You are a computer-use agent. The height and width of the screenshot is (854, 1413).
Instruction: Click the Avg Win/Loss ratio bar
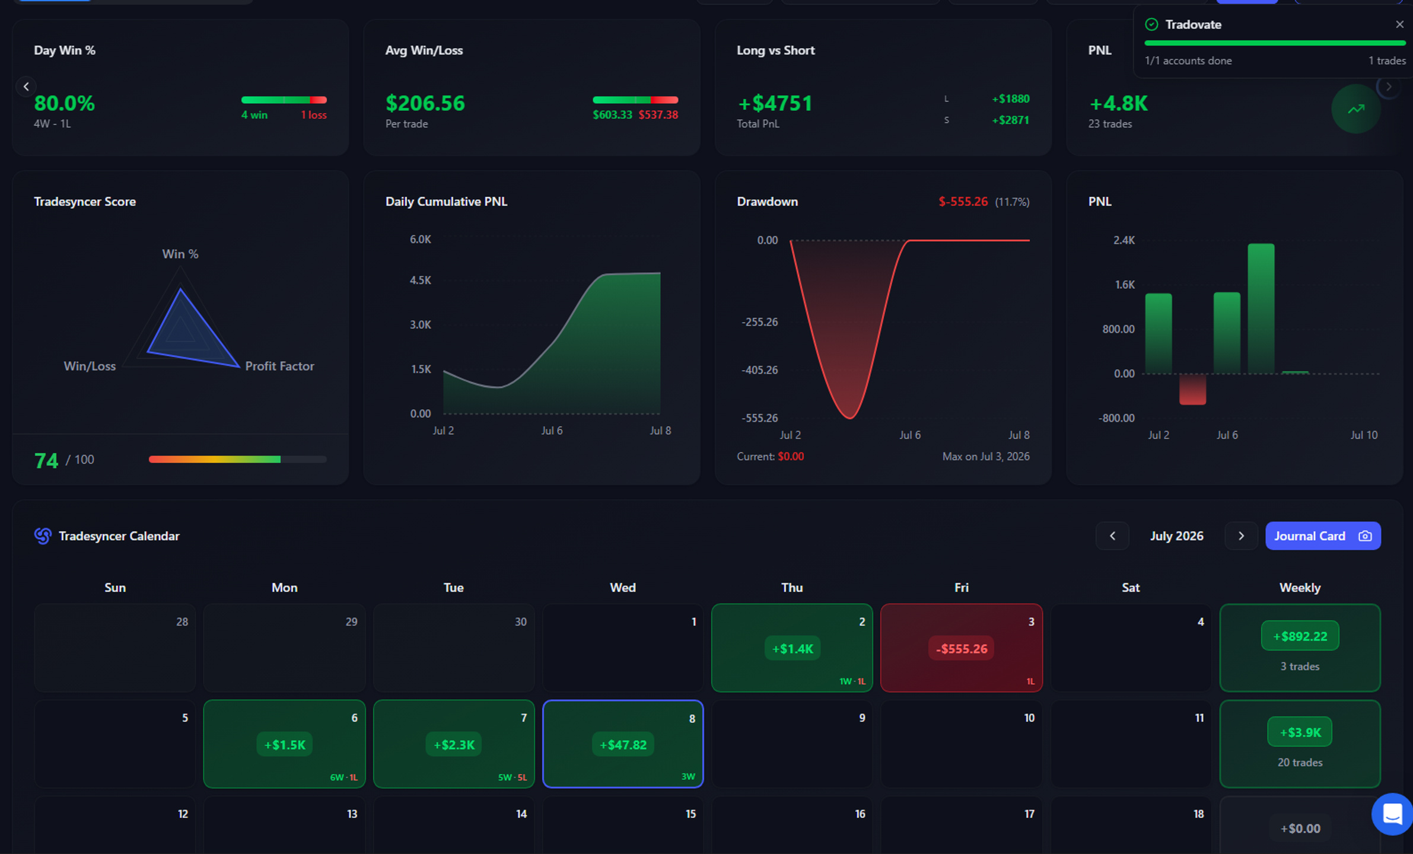[x=635, y=100]
